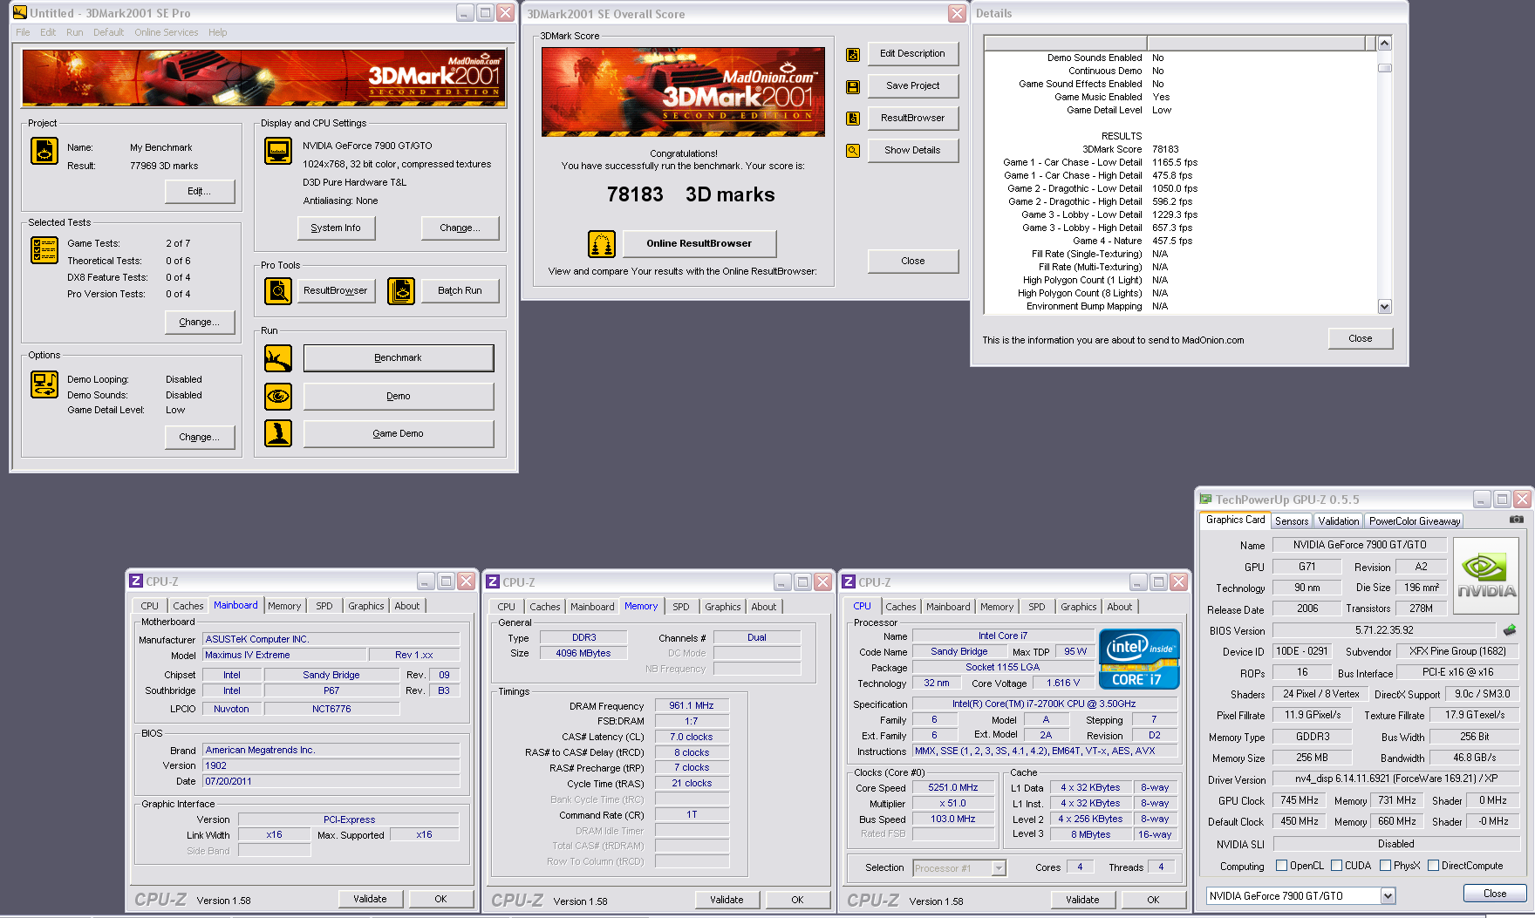The image size is (1535, 918).
Task: Click the Display and CPU Settings monitor icon
Action: (278, 151)
